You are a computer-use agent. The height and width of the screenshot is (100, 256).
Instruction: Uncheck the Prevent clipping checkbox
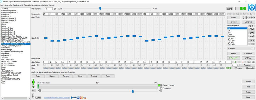(161, 85)
